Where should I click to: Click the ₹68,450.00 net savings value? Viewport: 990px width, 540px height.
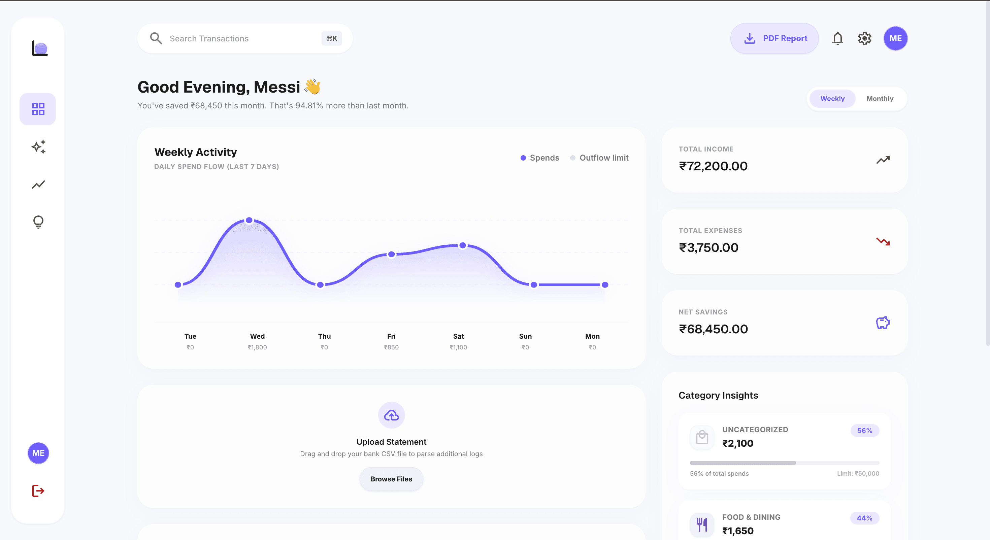713,329
